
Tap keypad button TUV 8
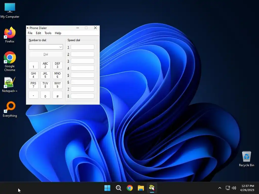45,85
